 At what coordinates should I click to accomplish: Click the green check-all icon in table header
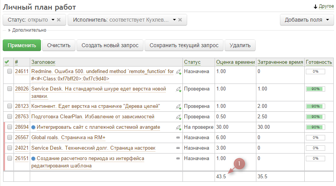(7, 62)
